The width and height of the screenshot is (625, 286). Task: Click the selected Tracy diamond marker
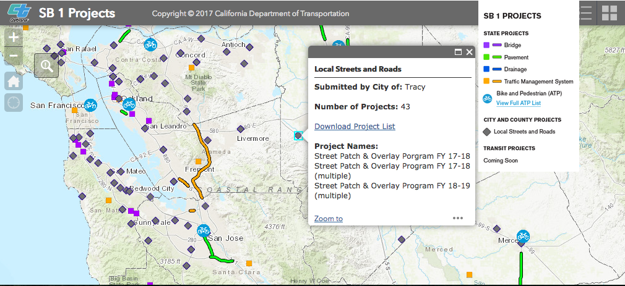tap(298, 136)
